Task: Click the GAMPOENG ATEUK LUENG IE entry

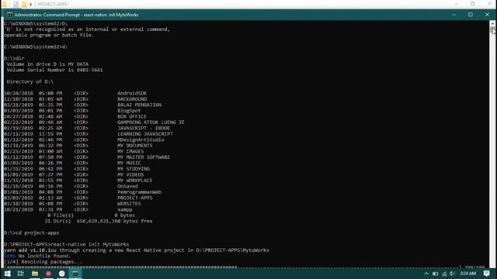Action: point(151,122)
